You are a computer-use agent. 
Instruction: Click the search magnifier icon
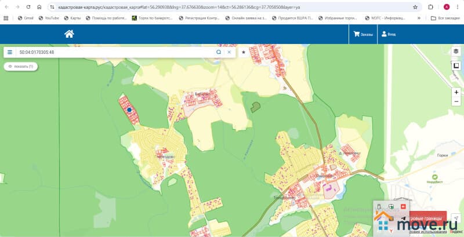[x=219, y=52]
